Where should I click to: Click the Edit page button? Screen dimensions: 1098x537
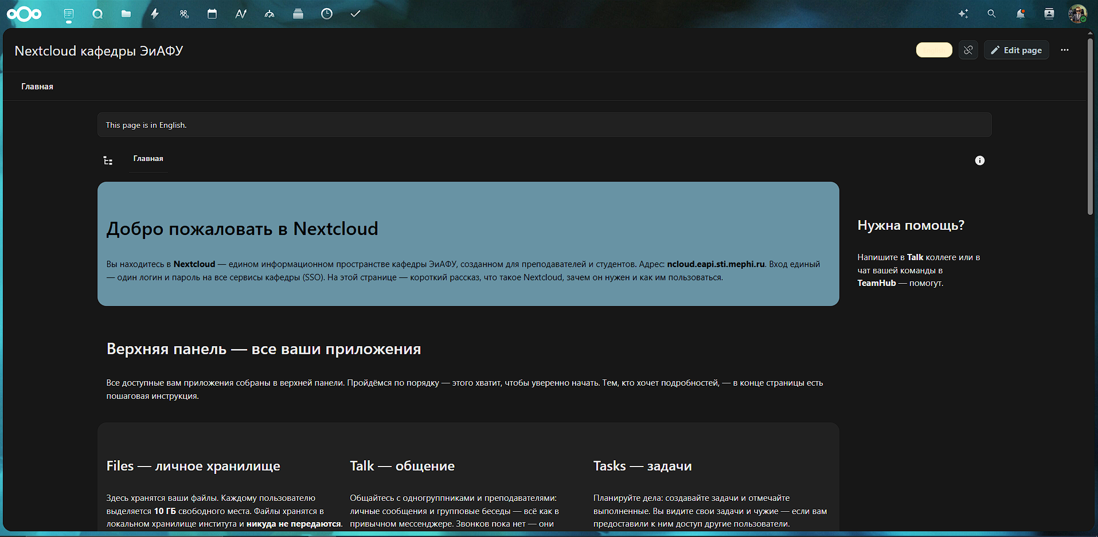tap(1017, 50)
